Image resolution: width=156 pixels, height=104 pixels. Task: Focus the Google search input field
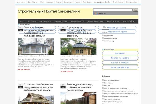tap(113, 10)
